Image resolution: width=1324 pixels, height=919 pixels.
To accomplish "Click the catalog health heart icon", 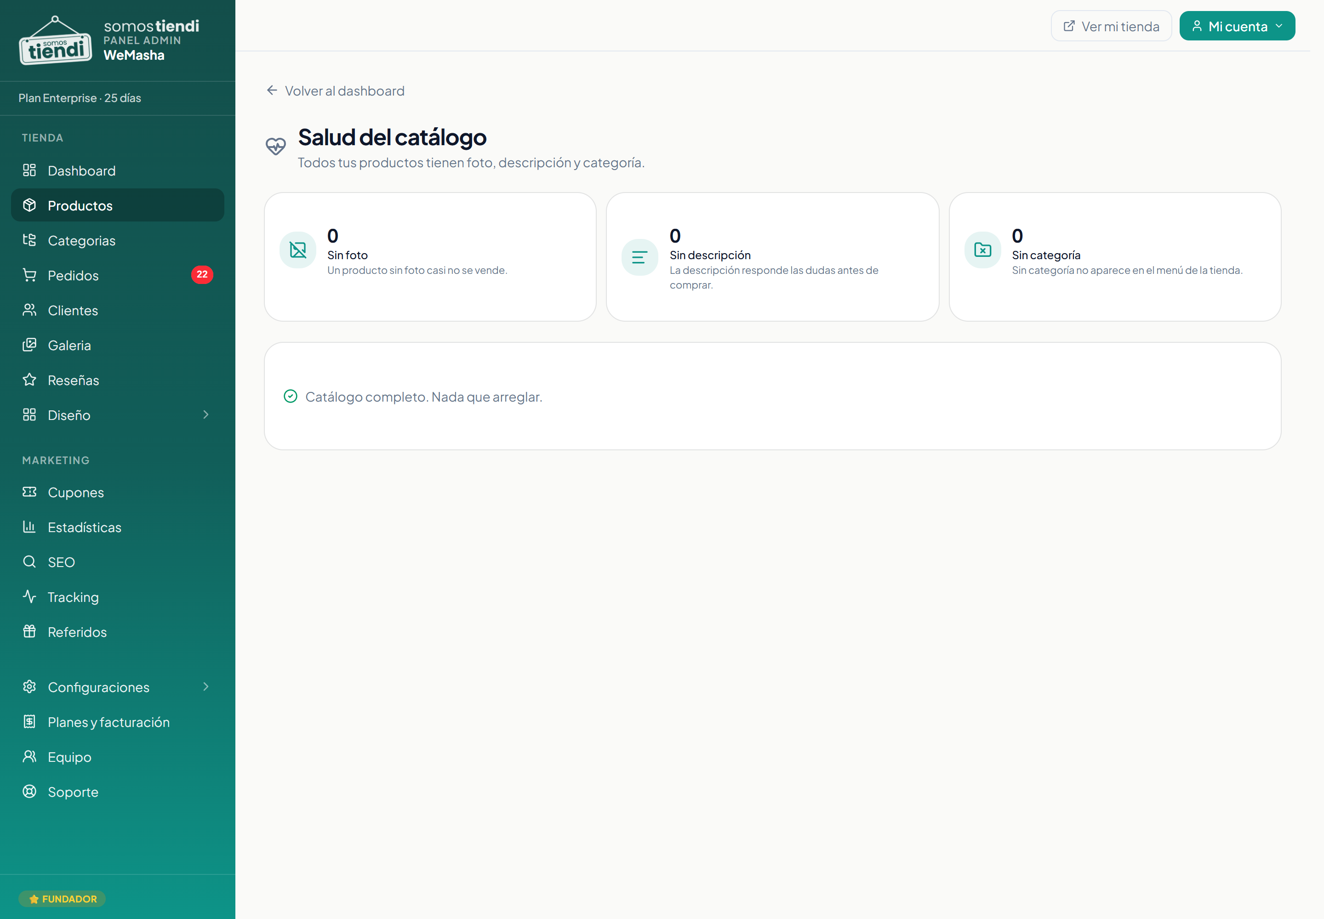I will tap(275, 146).
